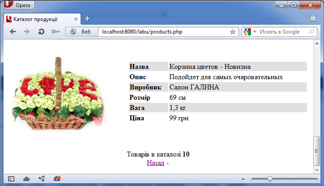Expand the zoom options arrow in status bar
The height and width of the screenshot is (186, 324).
[243, 179]
